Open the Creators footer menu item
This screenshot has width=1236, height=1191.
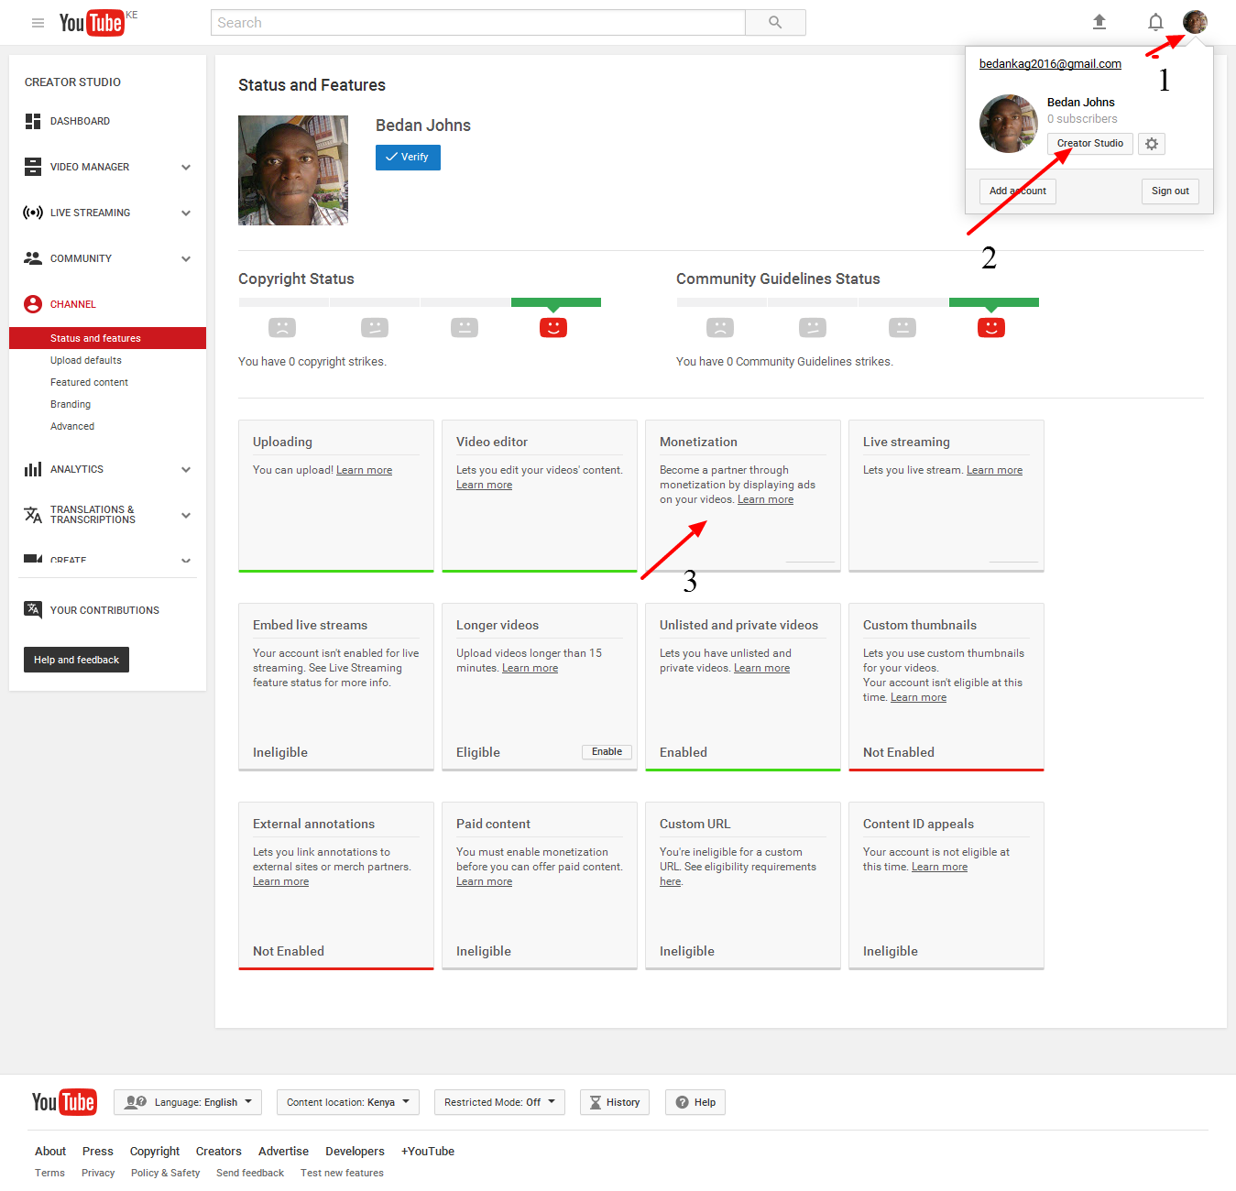(218, 1151)
